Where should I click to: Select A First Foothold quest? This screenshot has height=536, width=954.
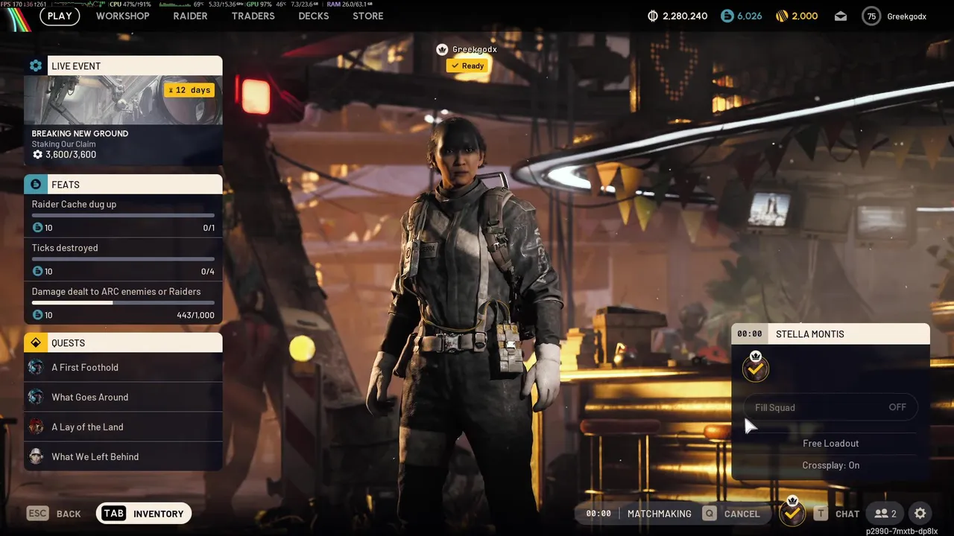(123, 367)
